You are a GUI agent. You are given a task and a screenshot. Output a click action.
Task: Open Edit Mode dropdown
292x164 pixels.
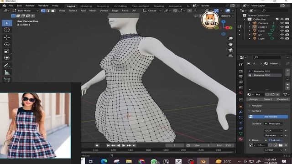click(26, 11)
